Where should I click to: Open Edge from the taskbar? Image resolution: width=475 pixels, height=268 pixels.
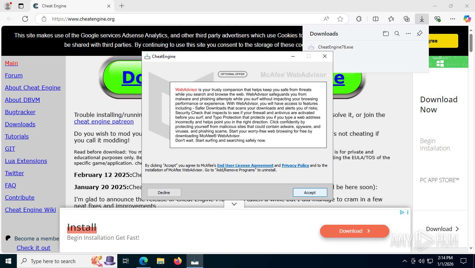[143, 261]
